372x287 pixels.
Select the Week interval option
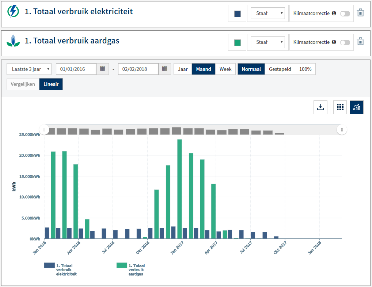225,69
